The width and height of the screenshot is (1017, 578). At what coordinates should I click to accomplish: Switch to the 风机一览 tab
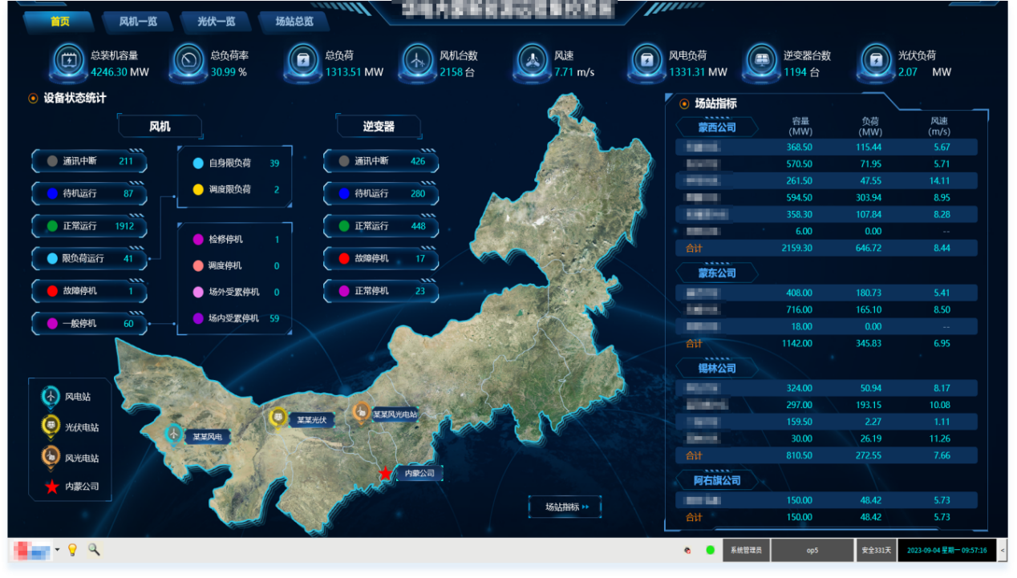(x=138, y=22)
